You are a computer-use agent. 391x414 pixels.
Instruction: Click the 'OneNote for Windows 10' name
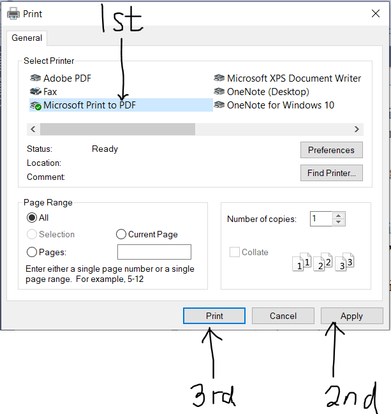tap(281, 105)
